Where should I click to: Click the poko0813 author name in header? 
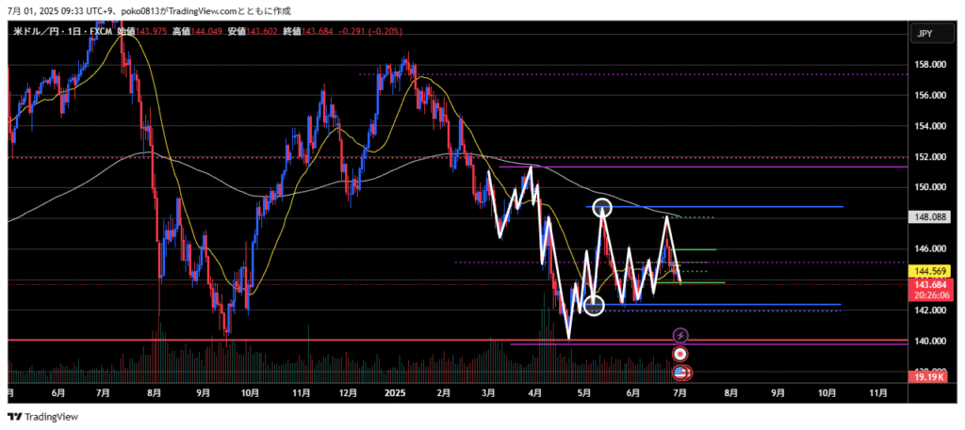tap(142, 9)
